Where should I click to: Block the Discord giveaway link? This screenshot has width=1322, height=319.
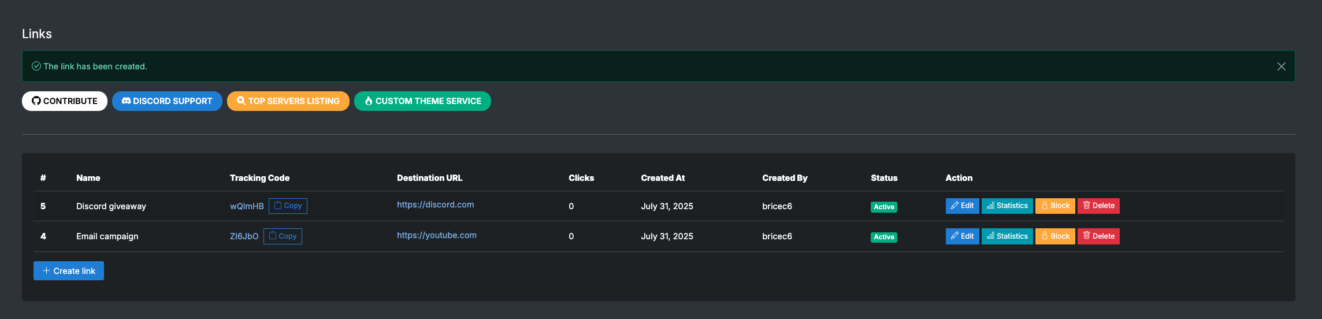1055,206
